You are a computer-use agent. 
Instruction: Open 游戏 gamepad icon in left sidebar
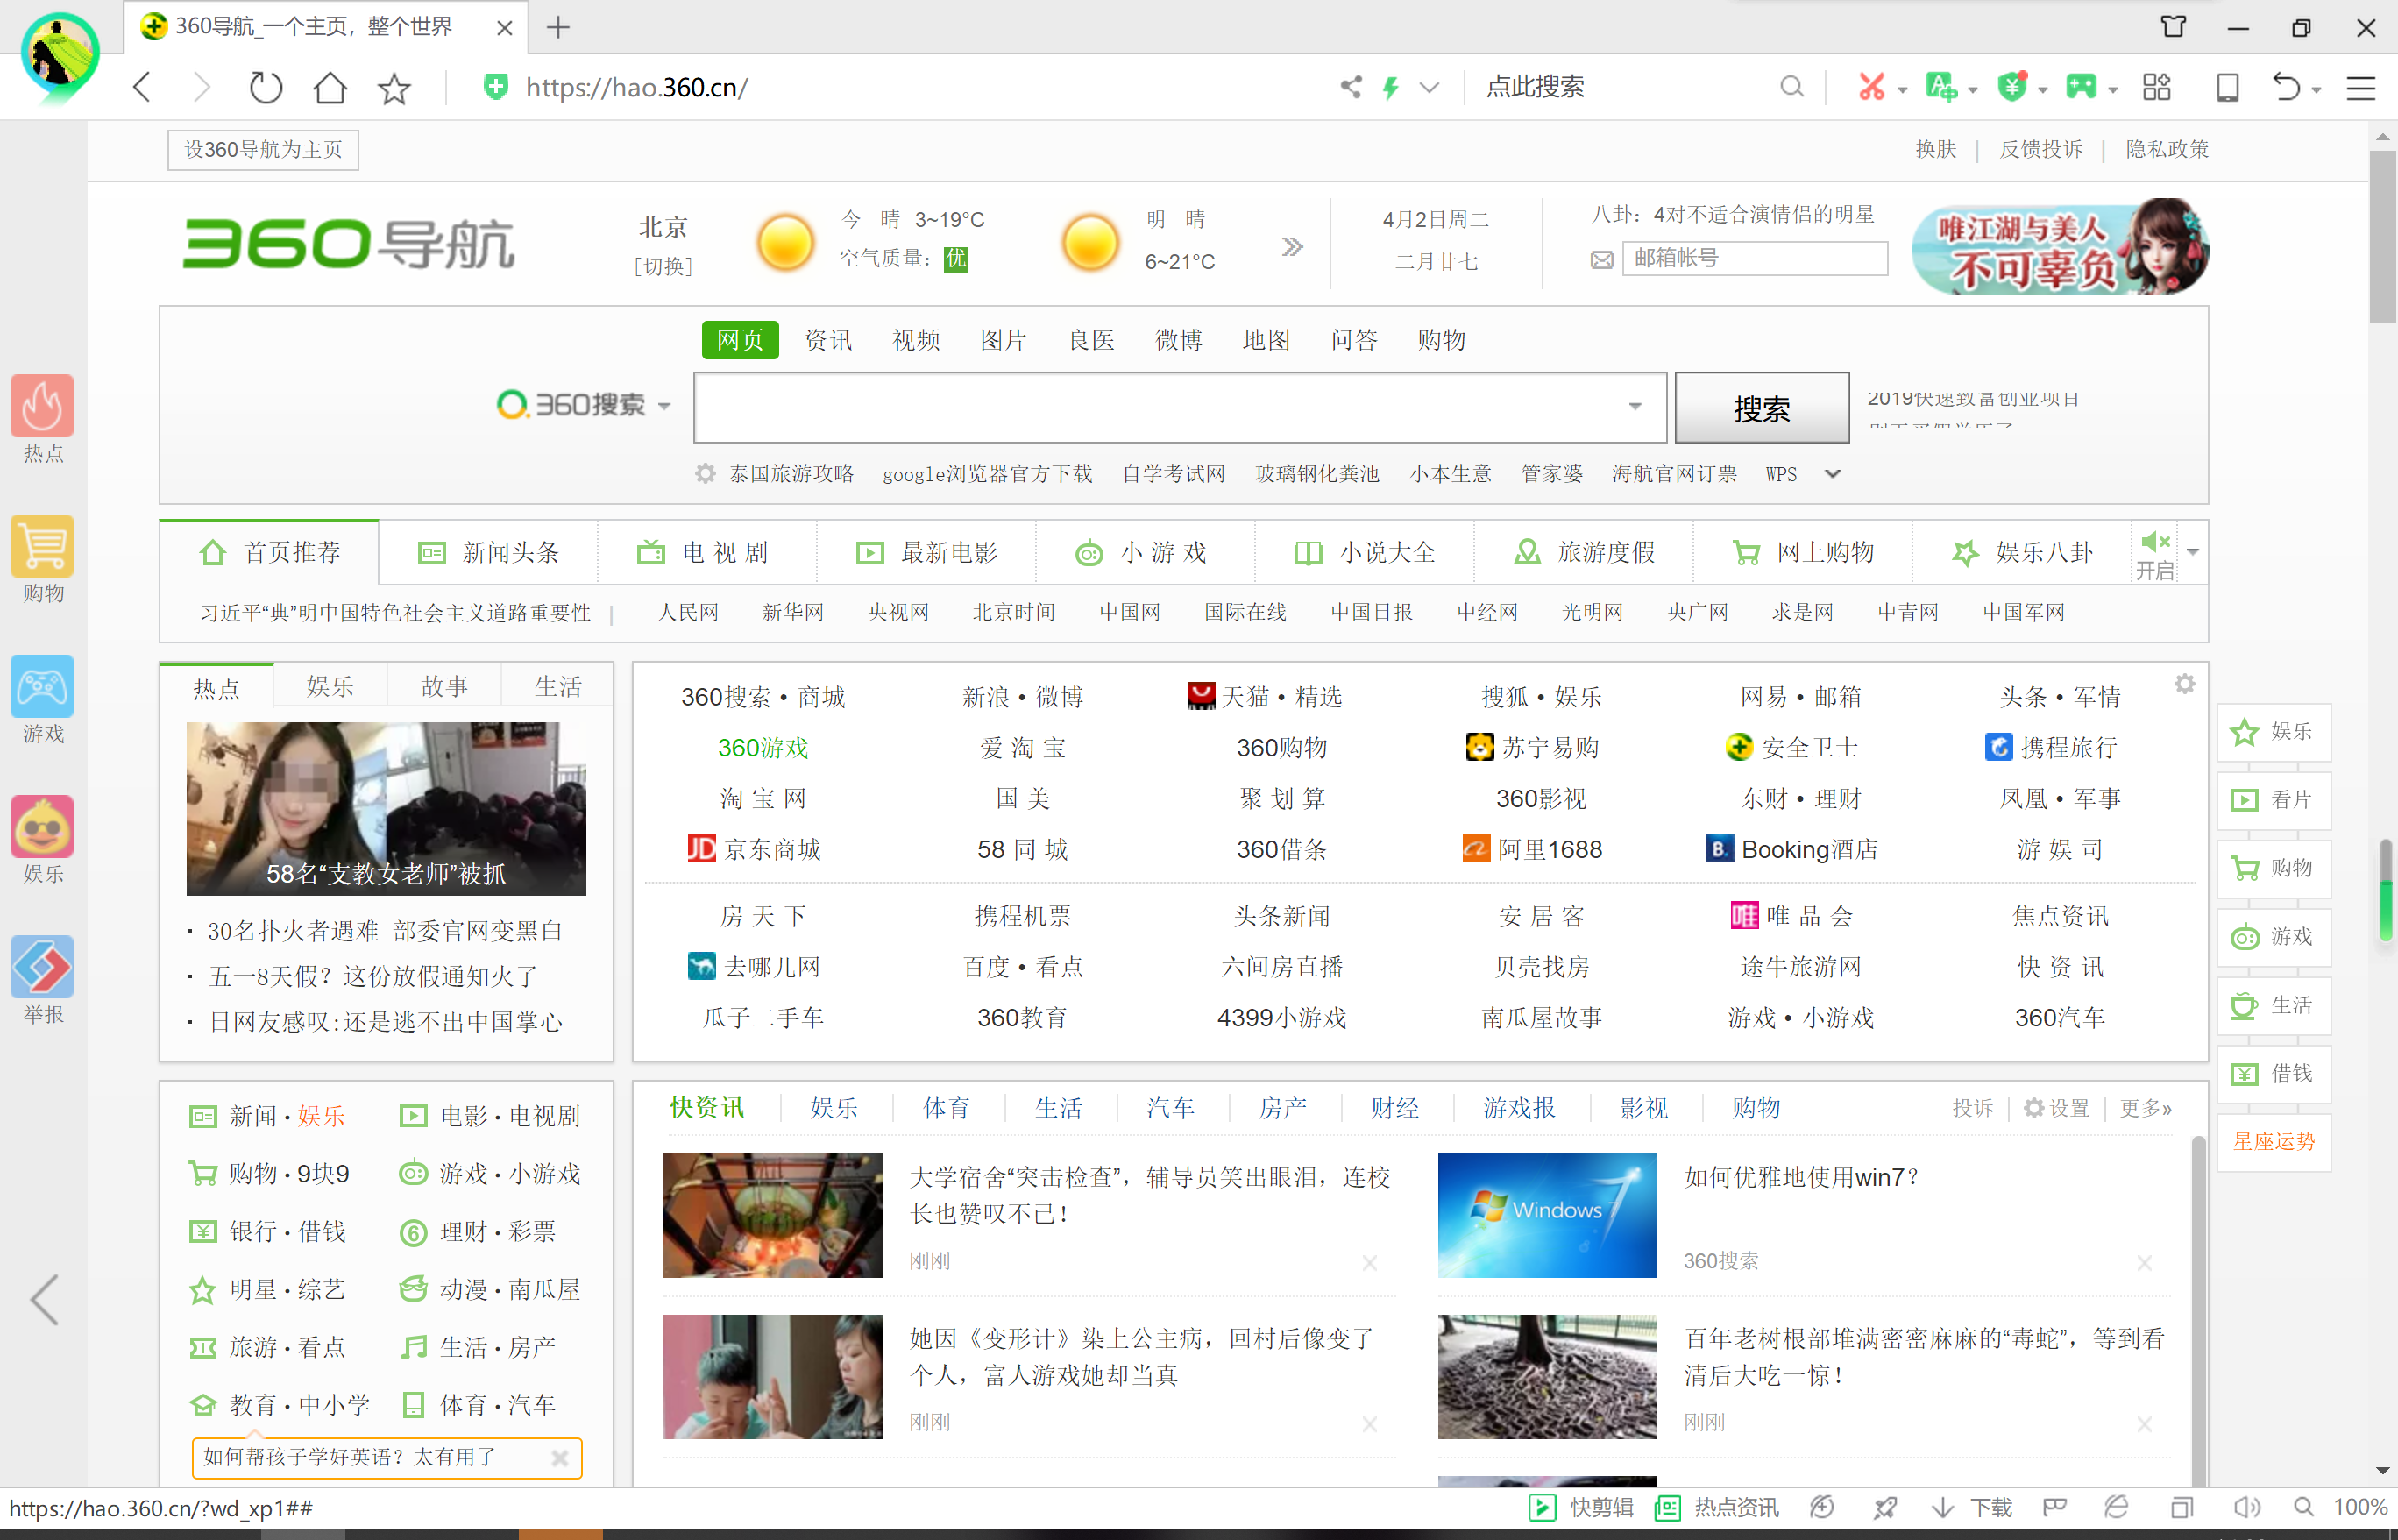coord(42,686)
